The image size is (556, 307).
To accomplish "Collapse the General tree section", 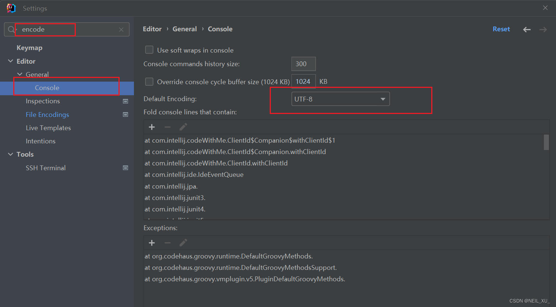I will [20, 74].
